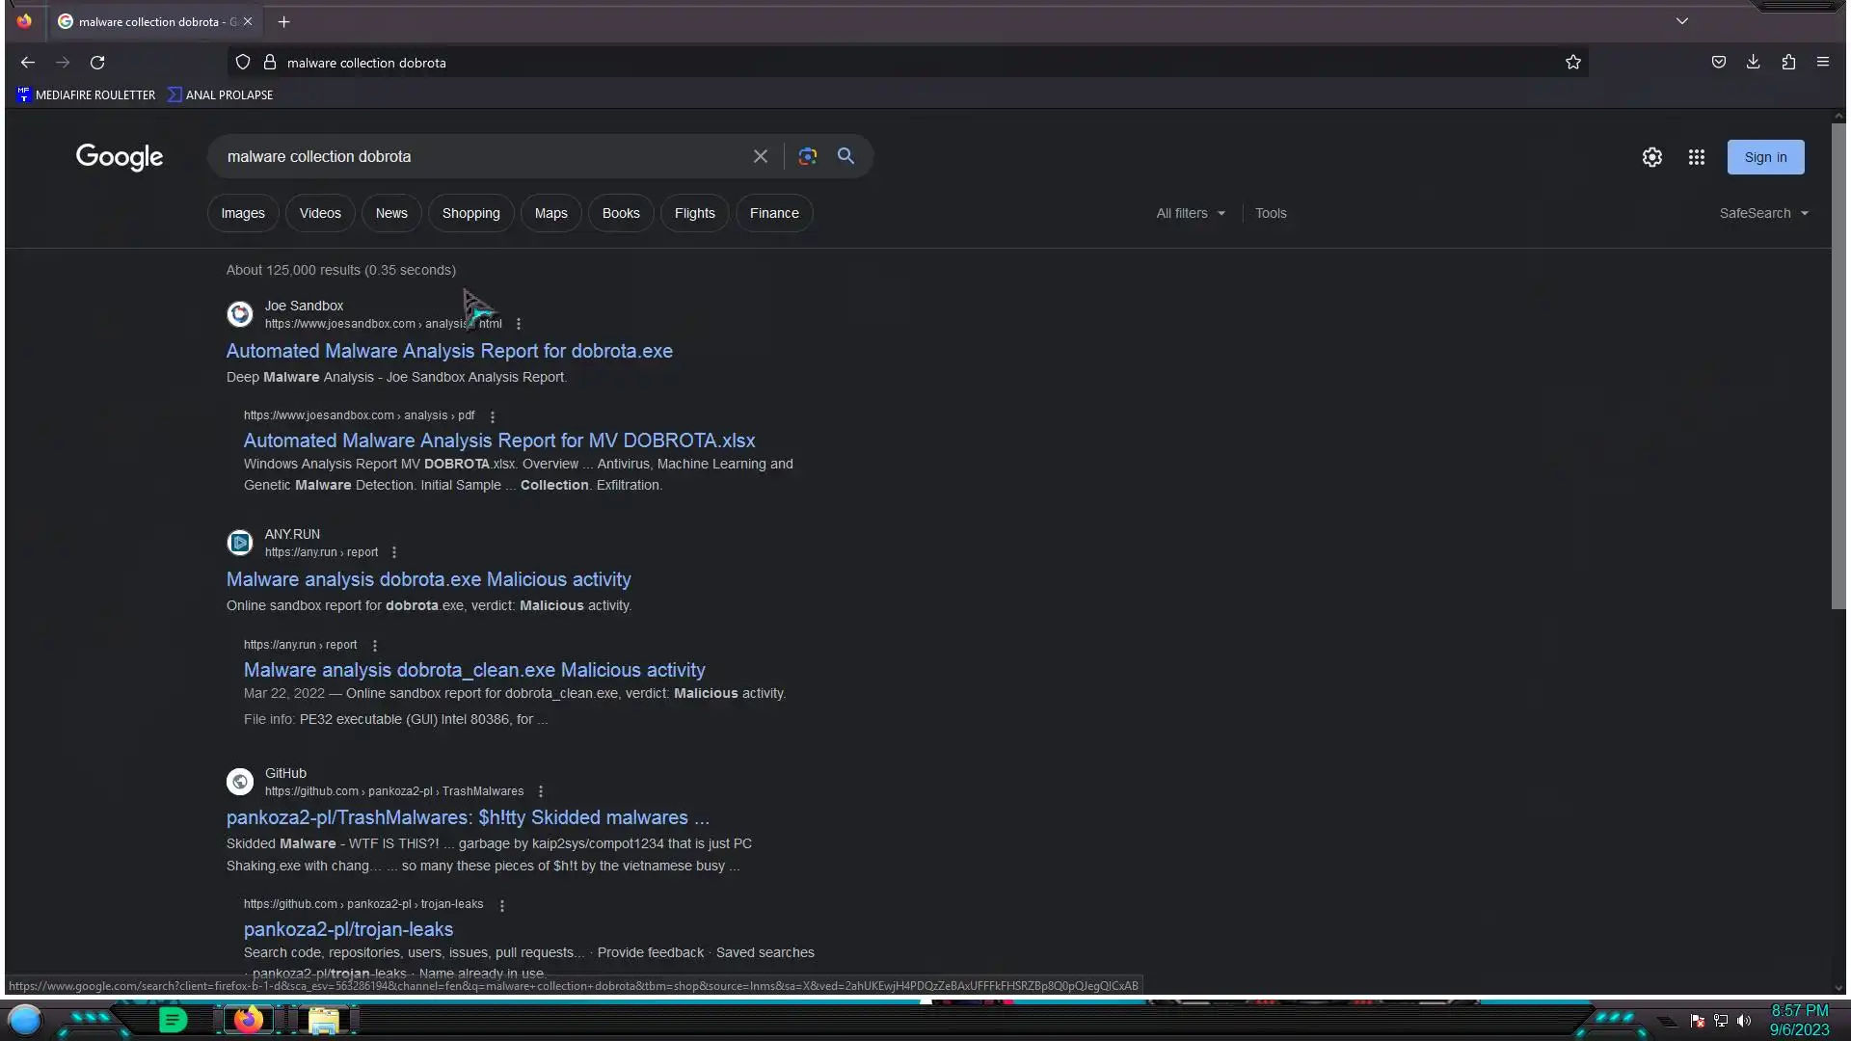Click the Sign in button
1851x1041 pixels.
(x=1764, y=157)
